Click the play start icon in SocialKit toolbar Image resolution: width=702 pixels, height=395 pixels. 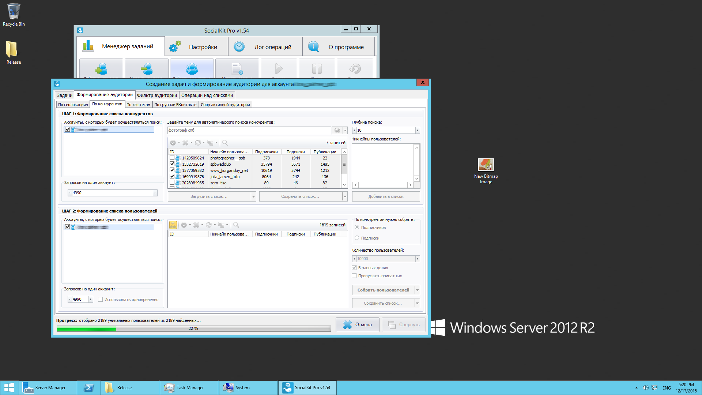click(x=279, y=68)
